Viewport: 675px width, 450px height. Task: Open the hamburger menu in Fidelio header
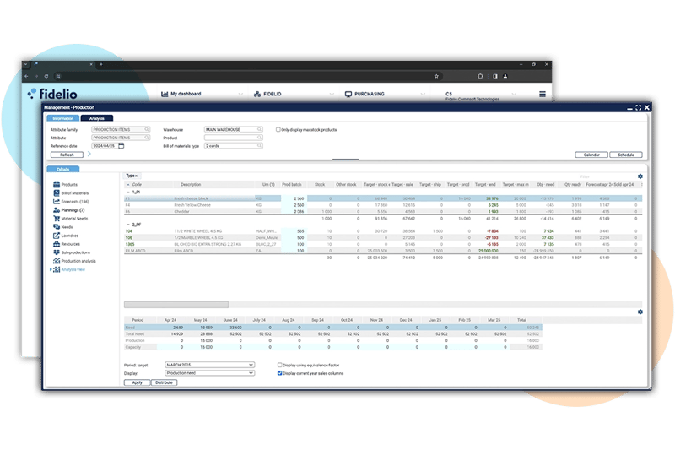[x=543, y=94]
